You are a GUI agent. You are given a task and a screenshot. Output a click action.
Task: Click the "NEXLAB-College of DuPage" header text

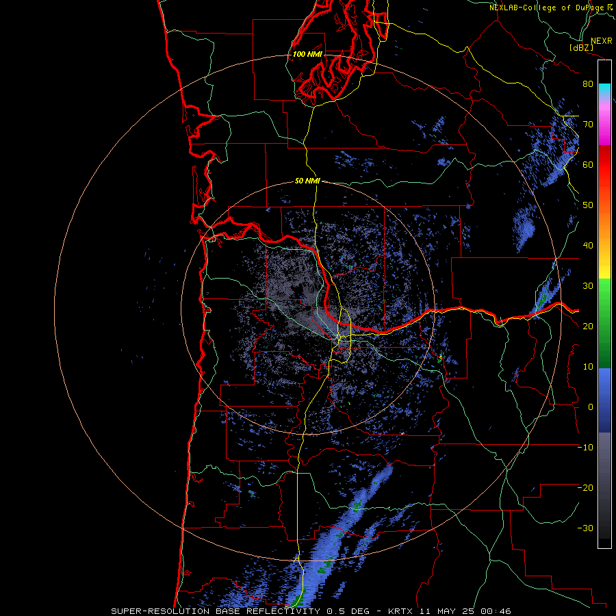click(547, 8)
